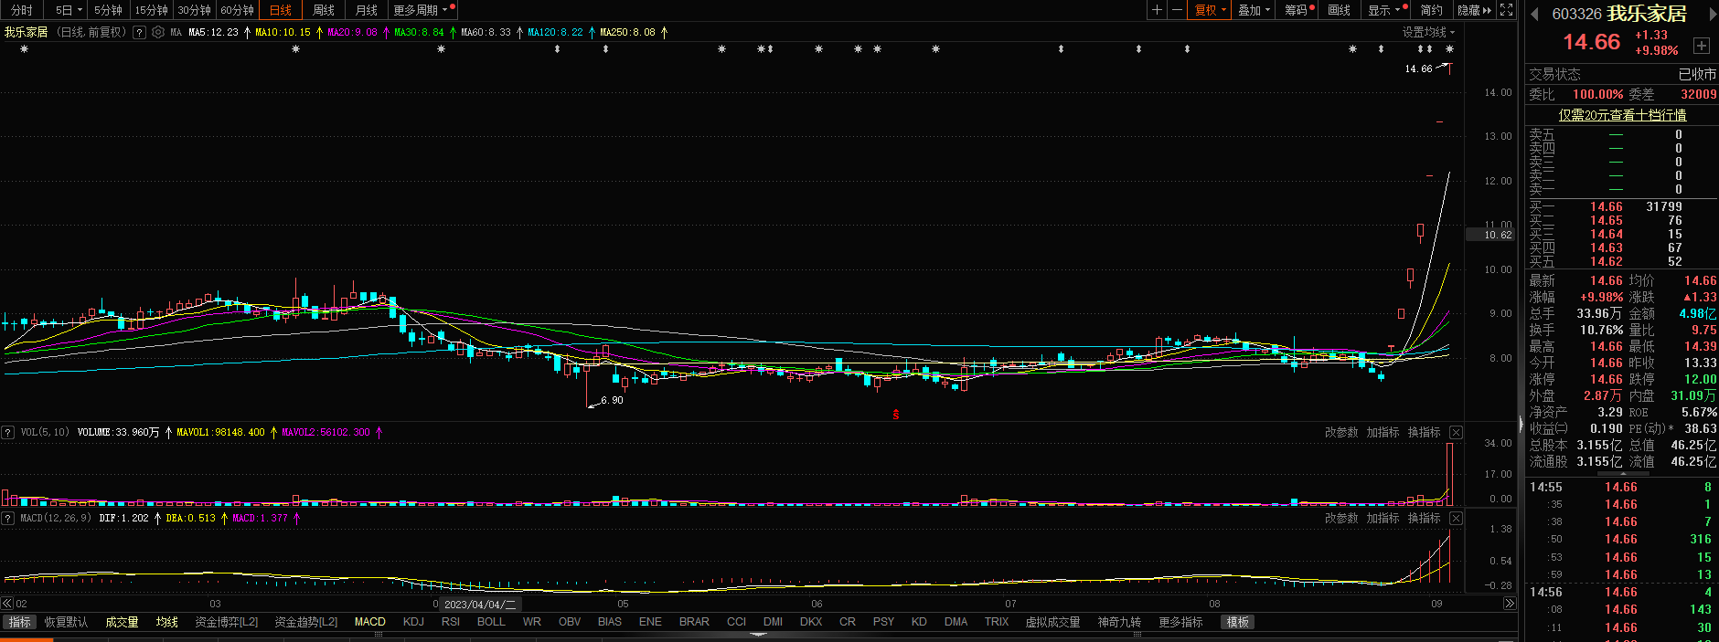Click the help question mark beside 我乐家居 title
The width and height of the screenshot is (1719, 642).
coord(139,32)
